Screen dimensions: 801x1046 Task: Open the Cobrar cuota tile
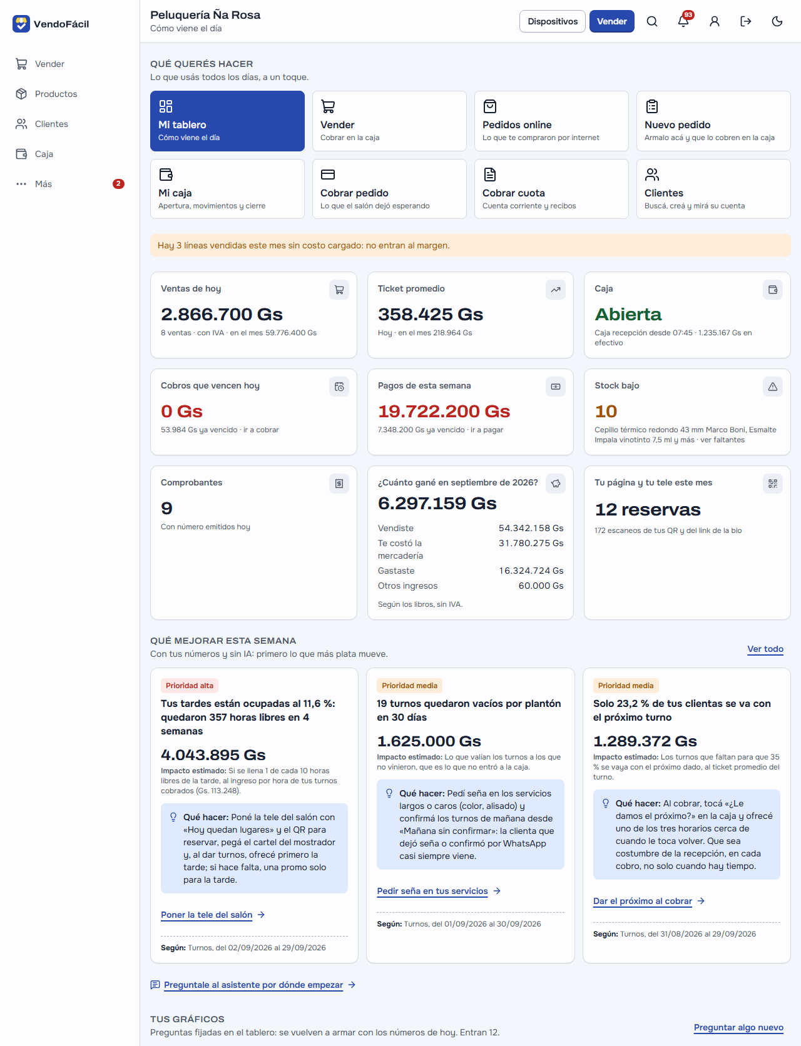[551, 189]
